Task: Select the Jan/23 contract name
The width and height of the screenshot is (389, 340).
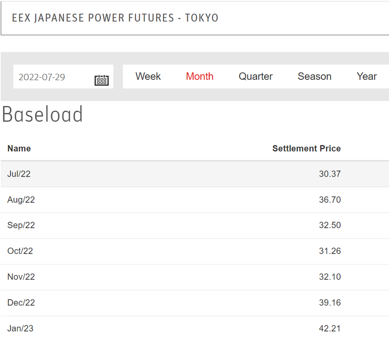Action: (x=20, y=328)
